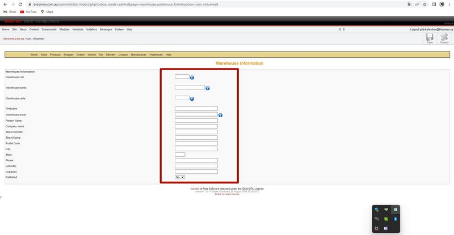Image resolution: width=454 pixels, height=235 pixels.
Task: Open the Published dropdown
Action: coord(180,177)
